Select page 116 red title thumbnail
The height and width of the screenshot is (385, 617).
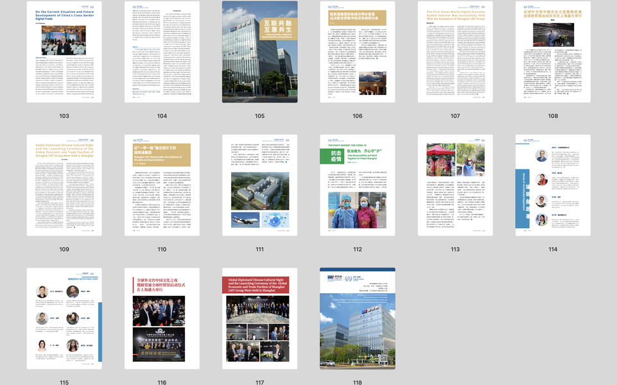click(162, 318)
